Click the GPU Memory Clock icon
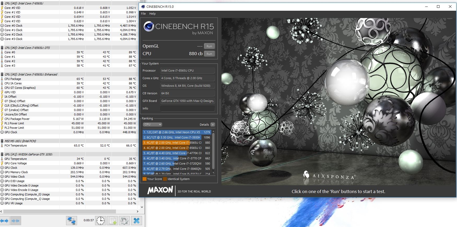Screen dimensions: 457x227 click(2, 172)
